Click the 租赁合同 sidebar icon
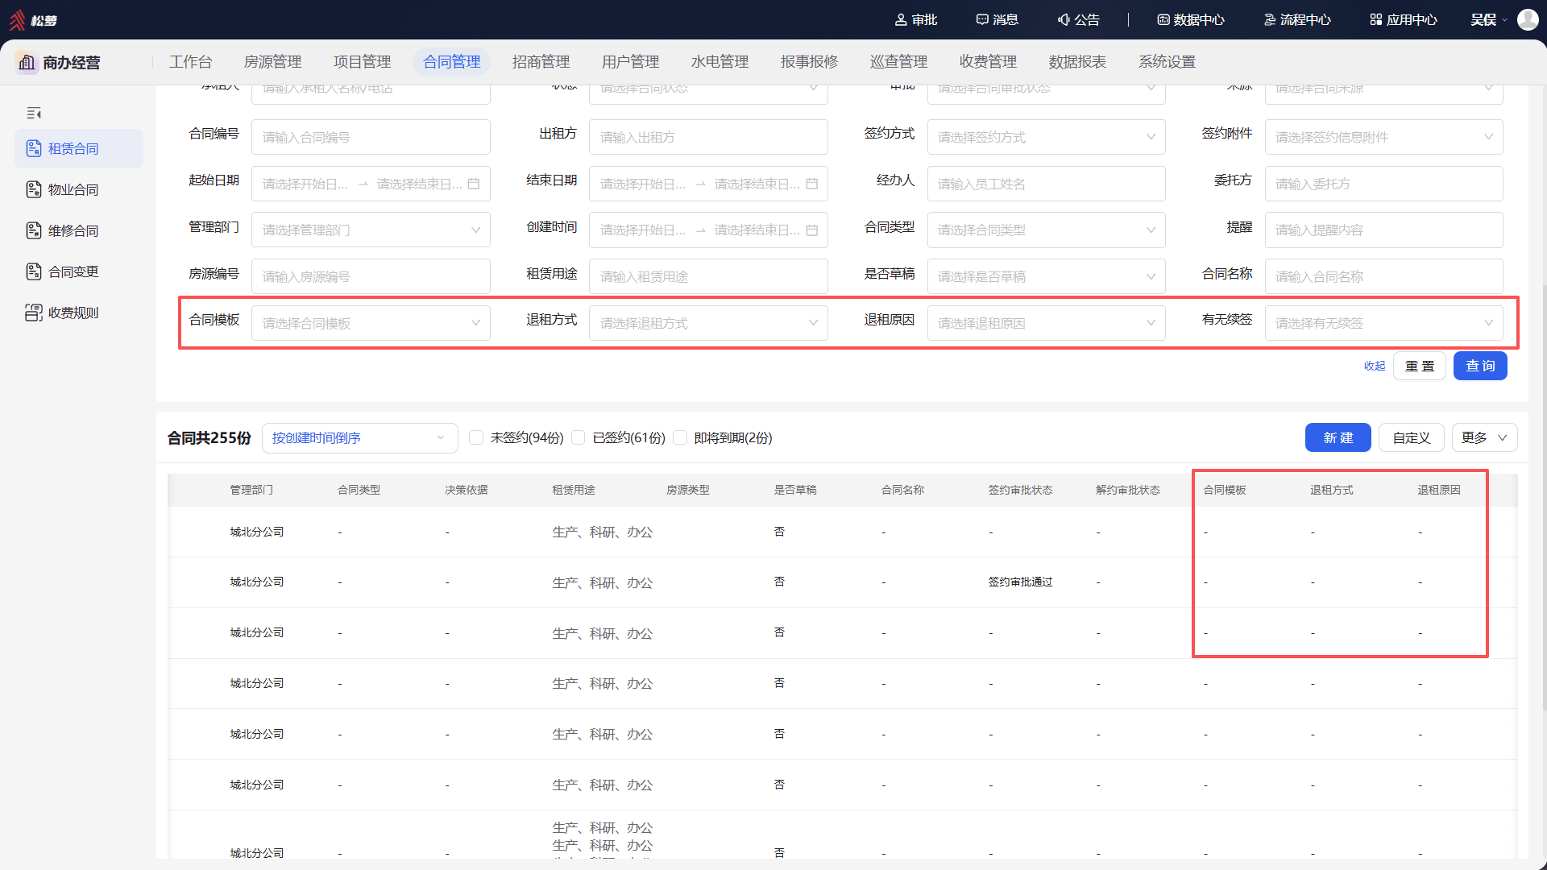 (34, 148)
